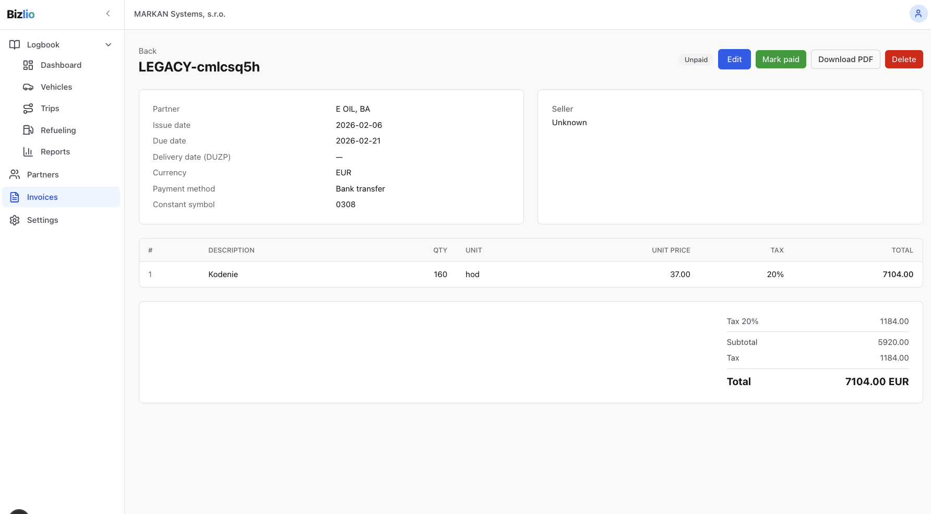Collapse the sidebar with arrow
This screenshot has height=514, width=931.
tap(108, 14)
